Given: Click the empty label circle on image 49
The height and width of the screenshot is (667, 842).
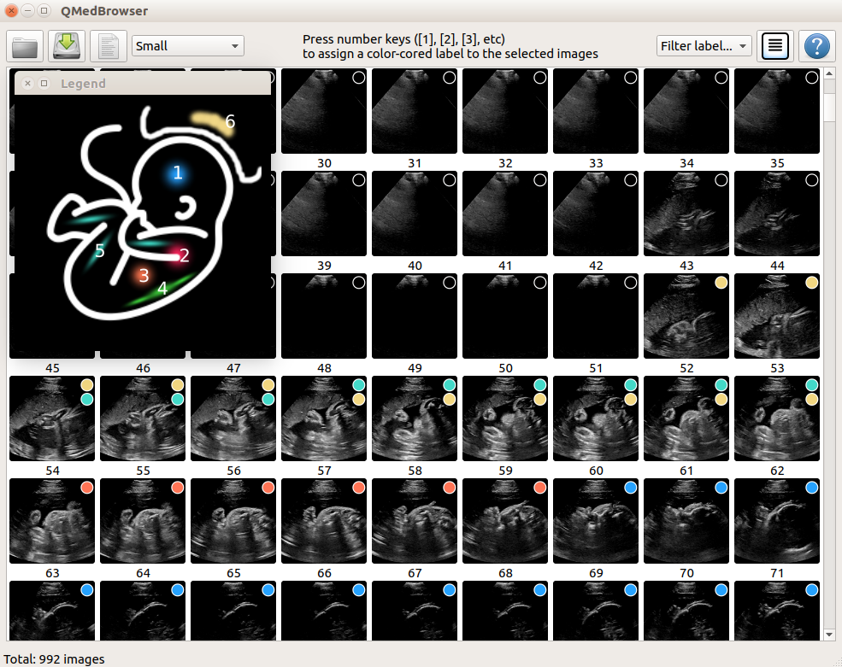Looking at the screenshot, I should pos(450,282).
